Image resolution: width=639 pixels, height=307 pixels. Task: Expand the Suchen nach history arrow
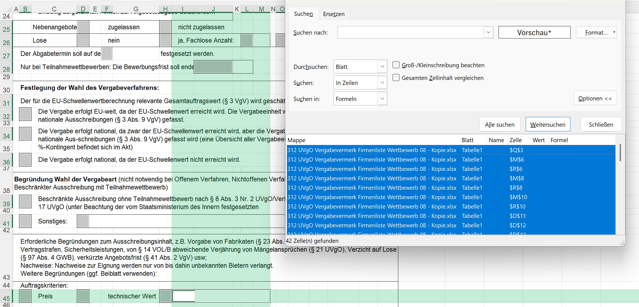488,32
